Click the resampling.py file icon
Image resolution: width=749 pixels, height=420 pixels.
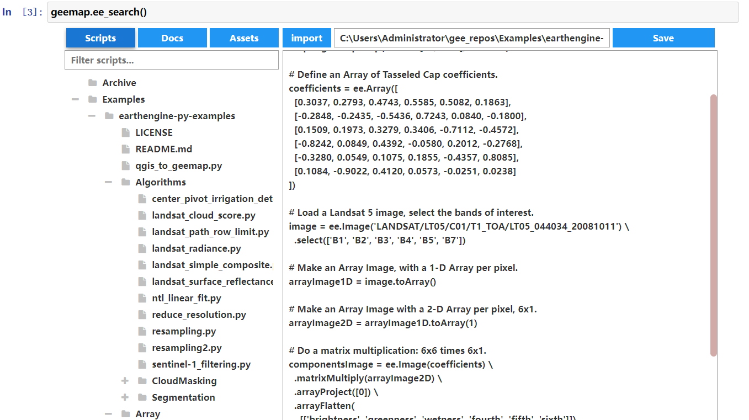142,331
